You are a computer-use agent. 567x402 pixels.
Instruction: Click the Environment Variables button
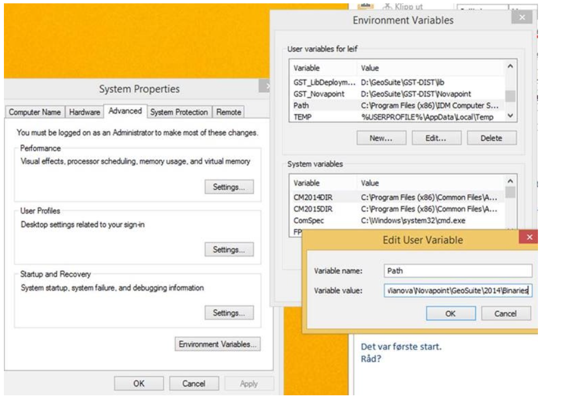217,344
